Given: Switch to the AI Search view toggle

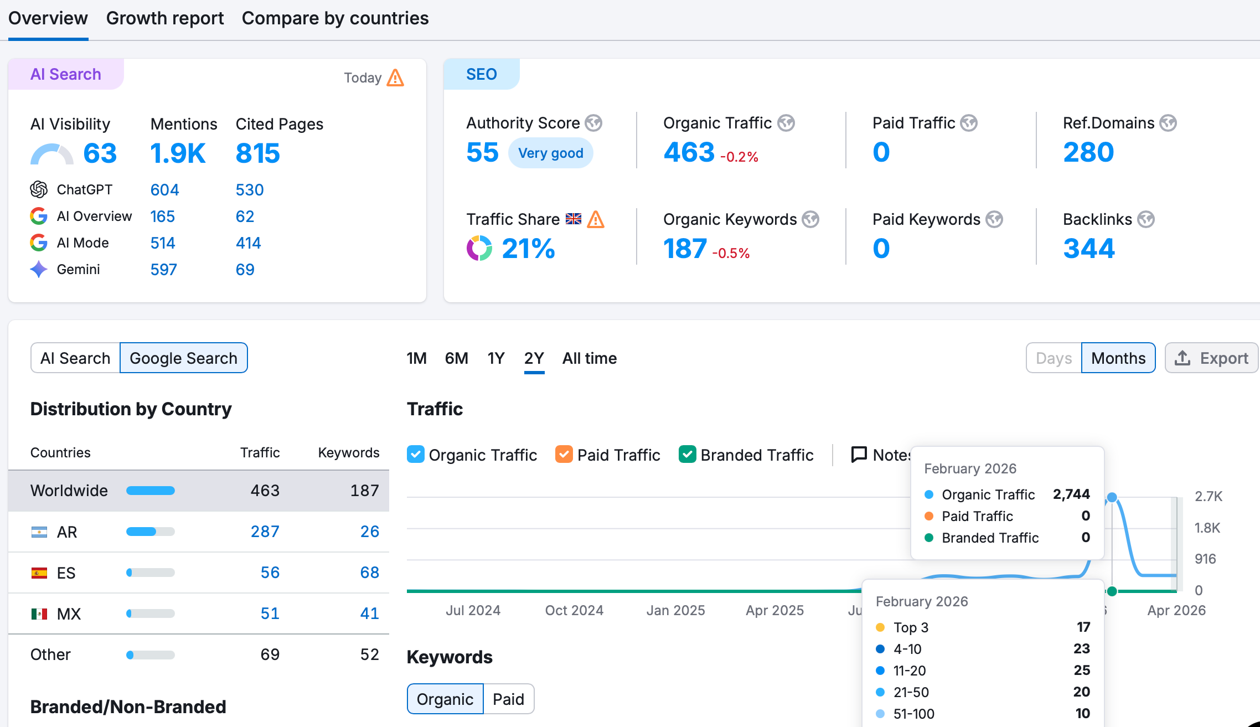Looking at the screenshot, I should click(x=75, y=358).
